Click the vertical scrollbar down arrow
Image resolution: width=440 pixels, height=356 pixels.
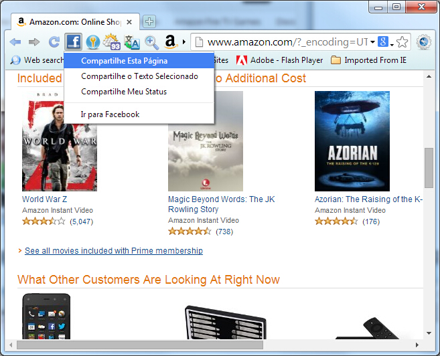point(429,333)
